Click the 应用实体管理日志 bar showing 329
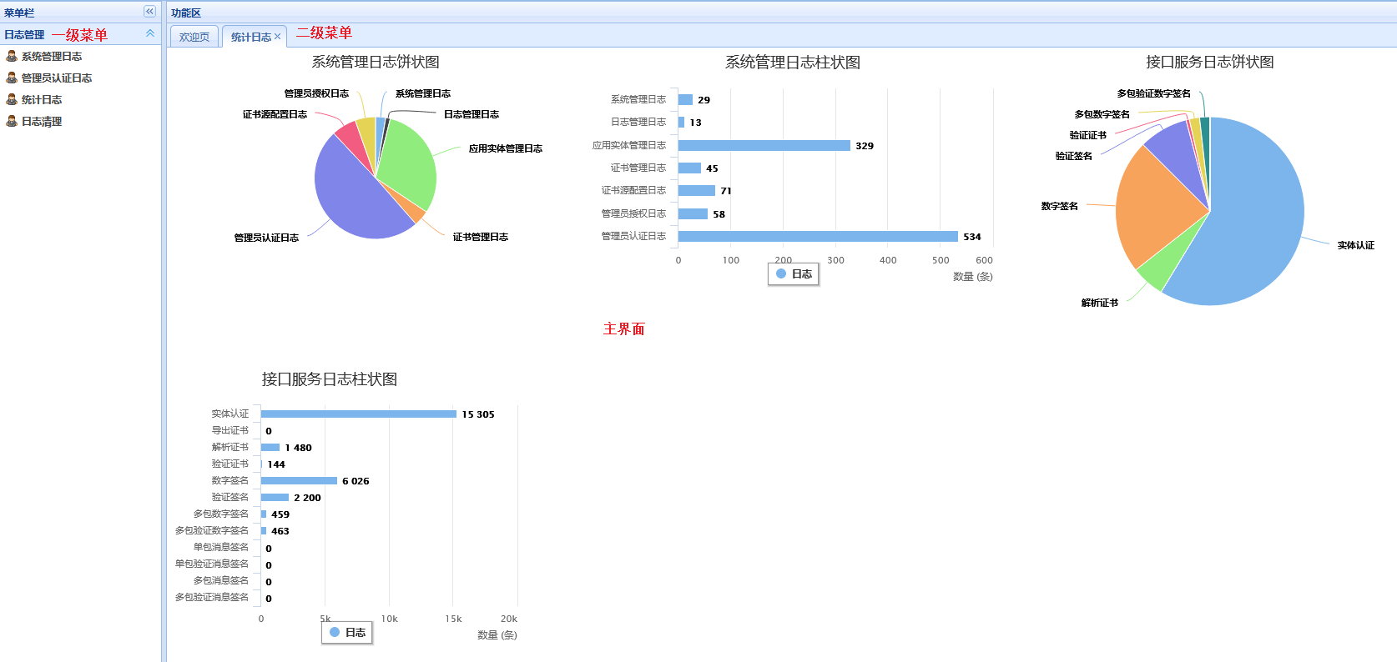Viewport: 1397px width, 662px height. pyautogui.click(x=764, y=145)
